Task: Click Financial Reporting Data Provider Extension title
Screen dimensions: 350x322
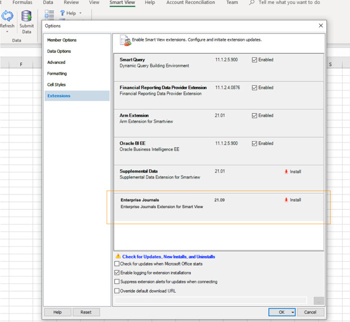Action: coord(163,87)
